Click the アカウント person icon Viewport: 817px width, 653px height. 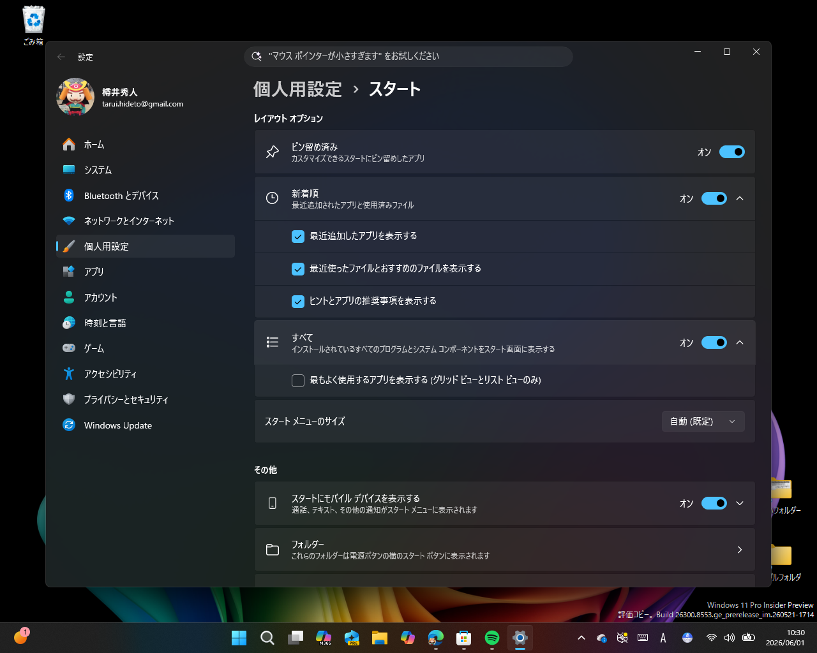click(x=69, y=297)
